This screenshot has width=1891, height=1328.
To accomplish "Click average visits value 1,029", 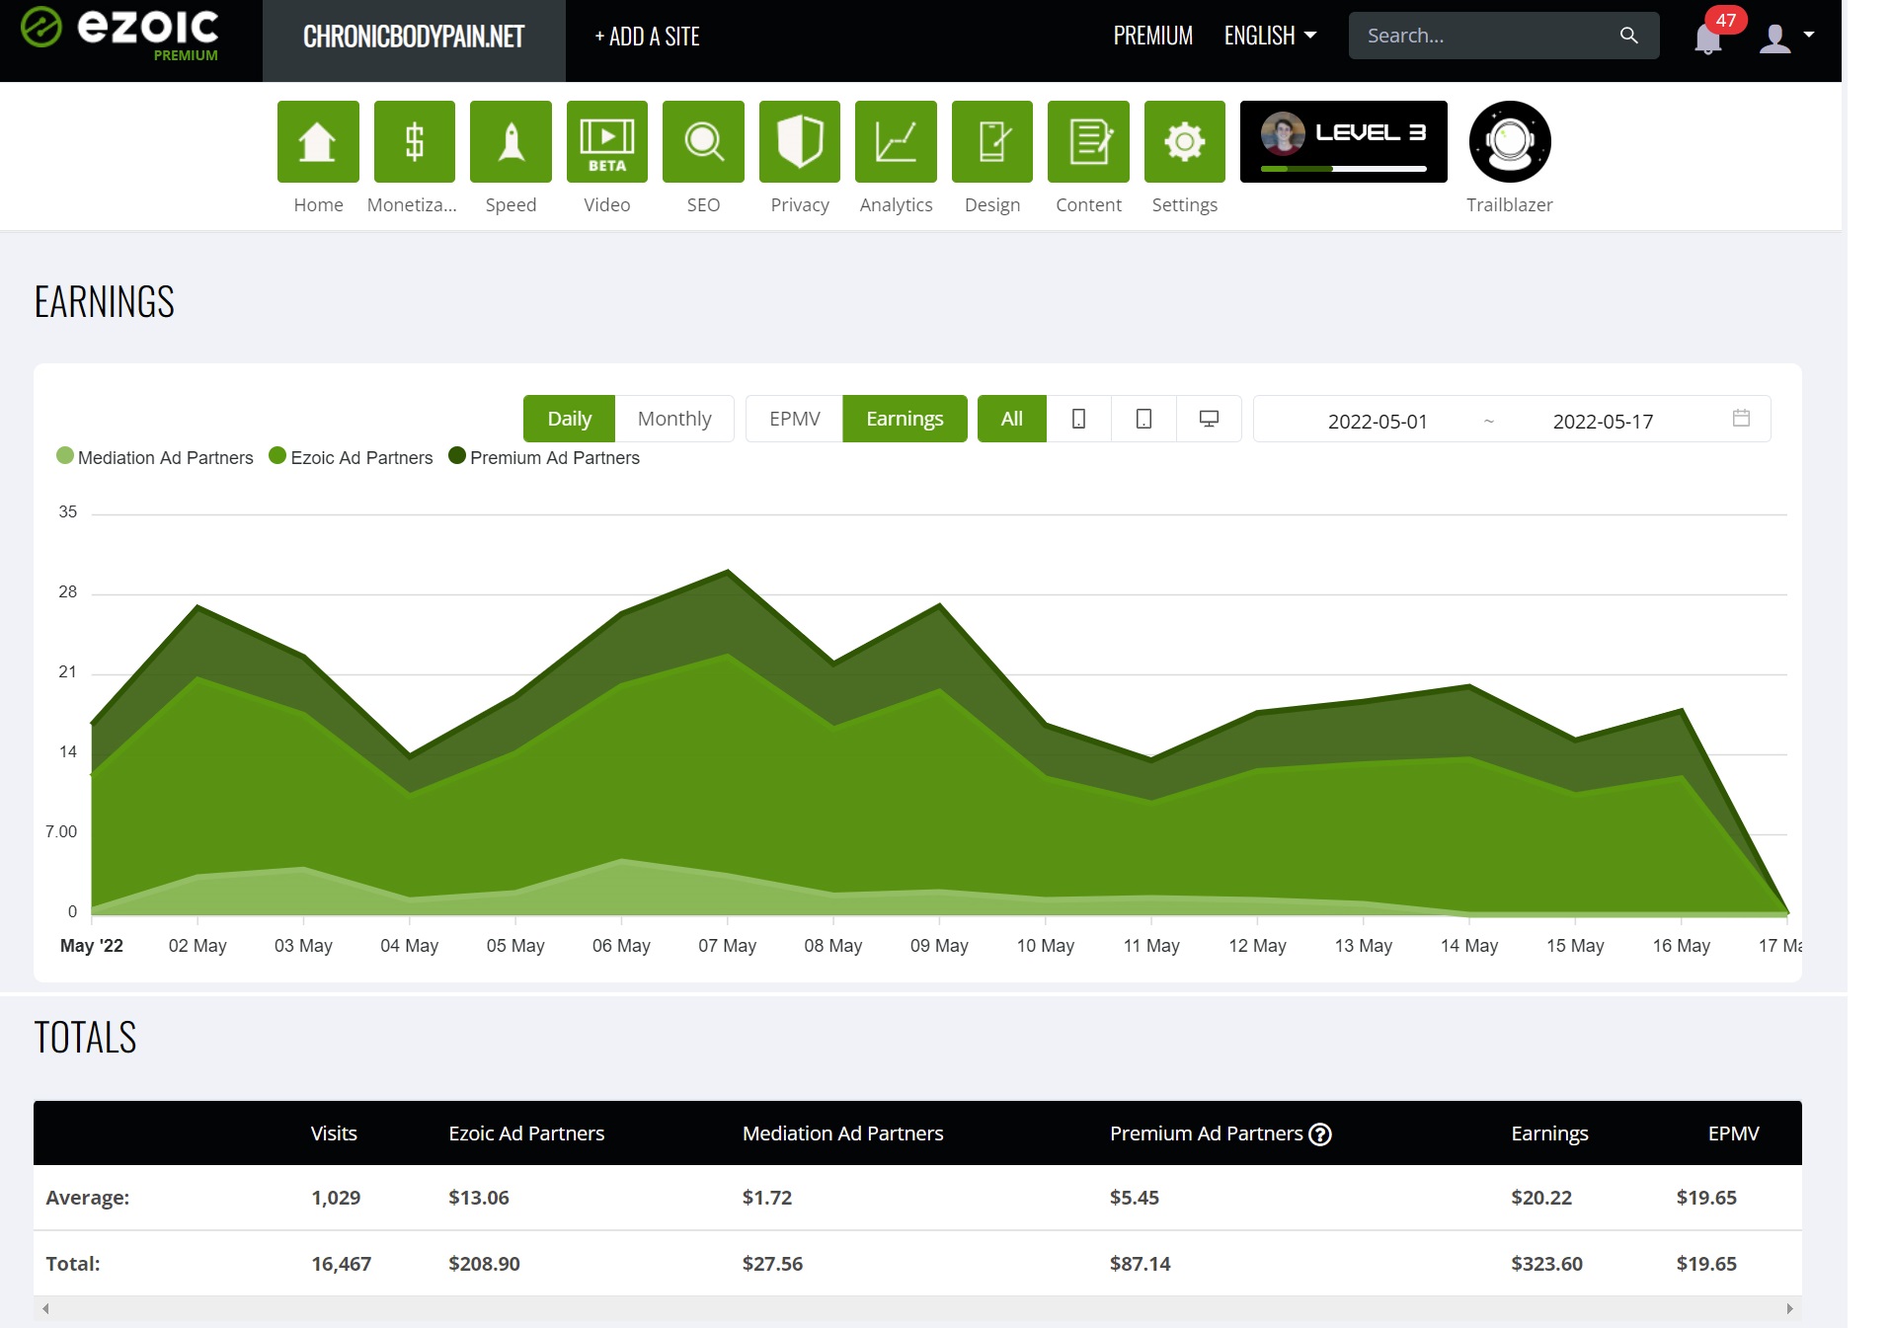I will (x=336, y=1198).
